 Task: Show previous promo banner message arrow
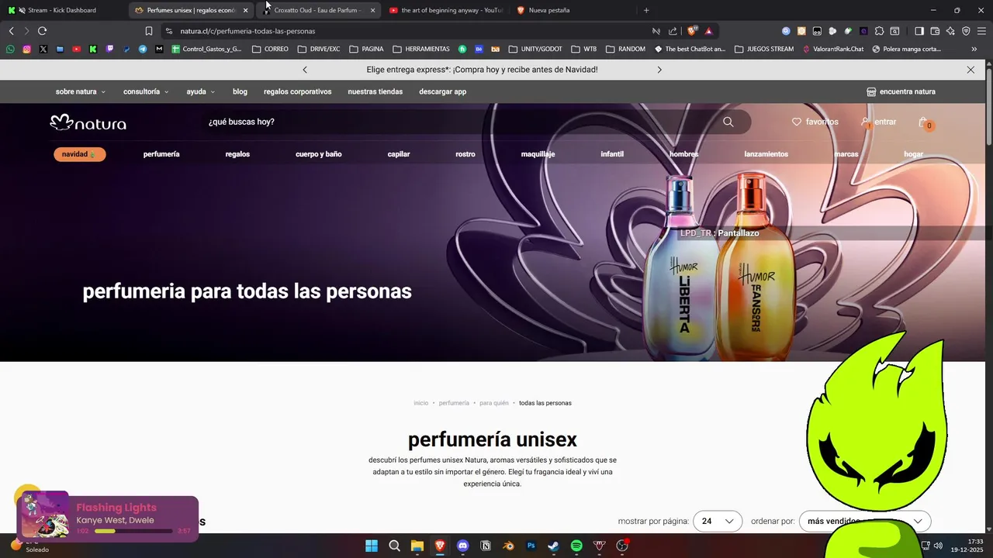point(305,70)
